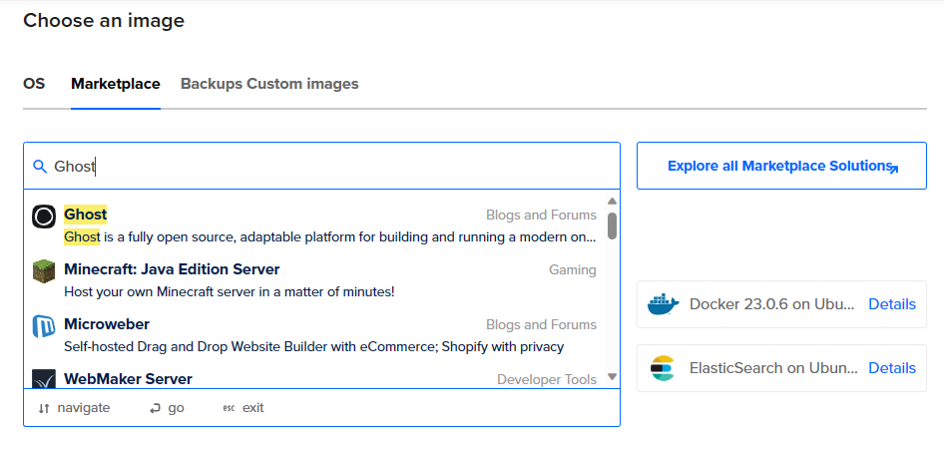944x449 pixels.
Task: Click the 'exit' hint label
Action: click(x=252, y=408)
